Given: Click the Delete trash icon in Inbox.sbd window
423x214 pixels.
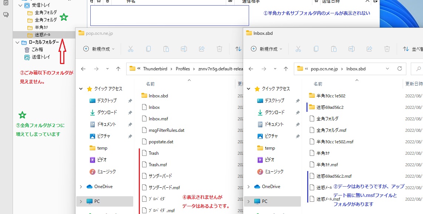Looking at the screenshot, I should [387, 49].
